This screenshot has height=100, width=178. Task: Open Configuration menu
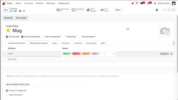click(x=64, y=3)
